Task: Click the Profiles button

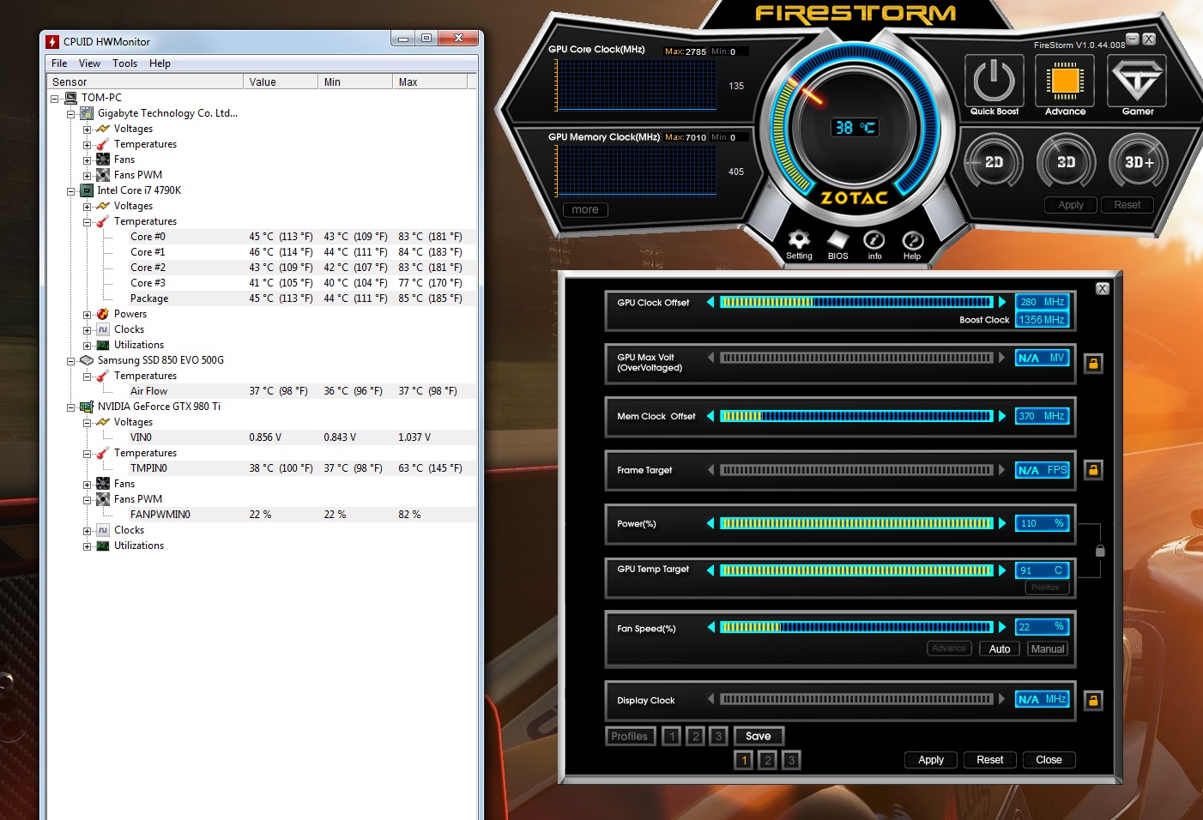Action: (630, 736)
